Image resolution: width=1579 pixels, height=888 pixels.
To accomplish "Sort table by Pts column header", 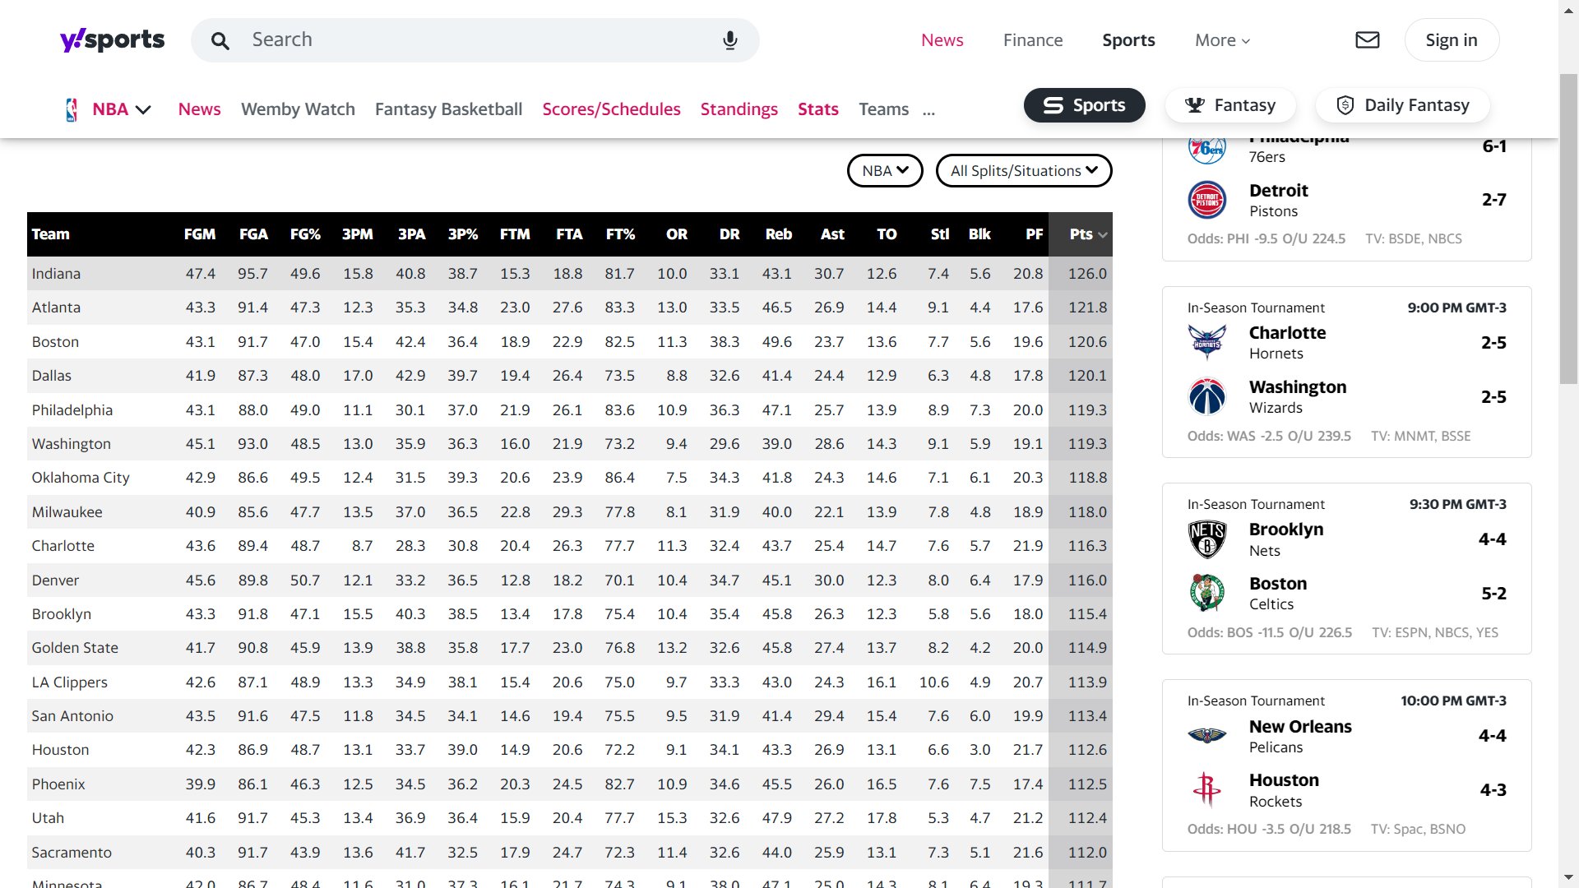I will (x=1081, y=234).
